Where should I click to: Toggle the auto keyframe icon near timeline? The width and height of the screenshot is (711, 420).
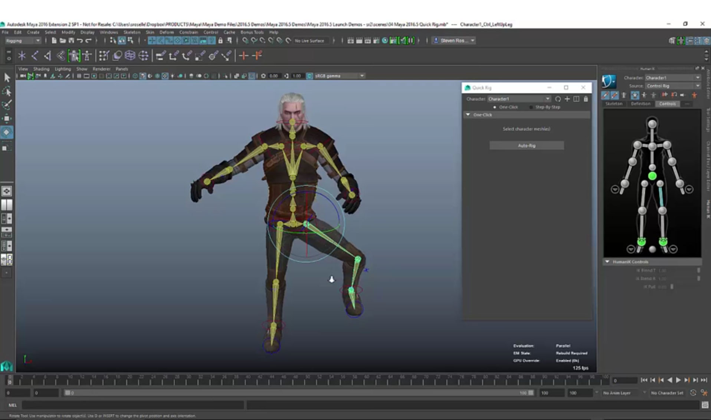[x=693, y=393]
